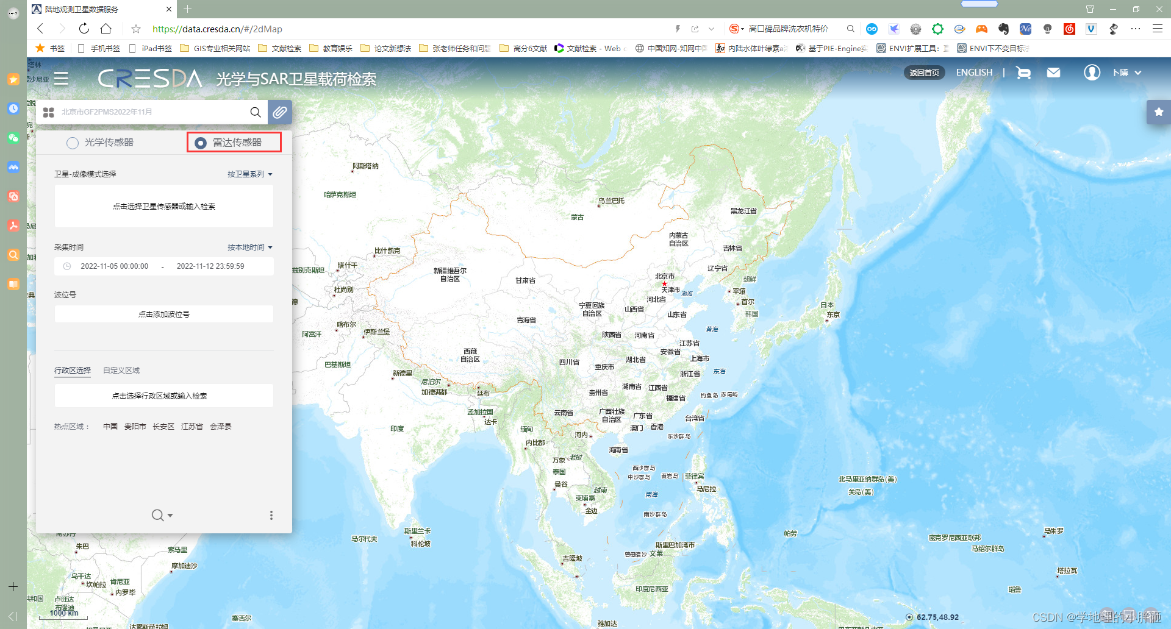
Task: Choose hotspot region 江苏省
Action: pos(192,427)
